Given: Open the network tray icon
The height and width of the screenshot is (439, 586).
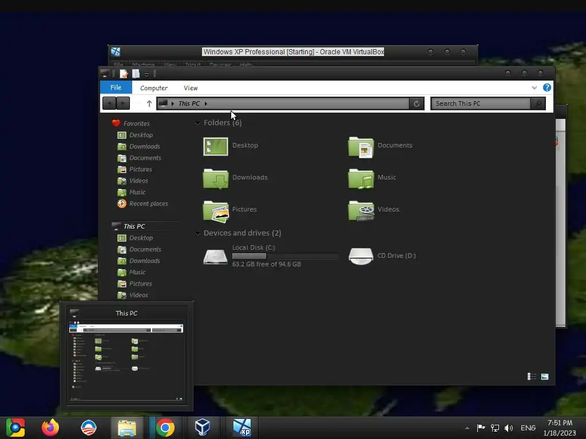Looking at the screenshot, I should click(495, 428).
